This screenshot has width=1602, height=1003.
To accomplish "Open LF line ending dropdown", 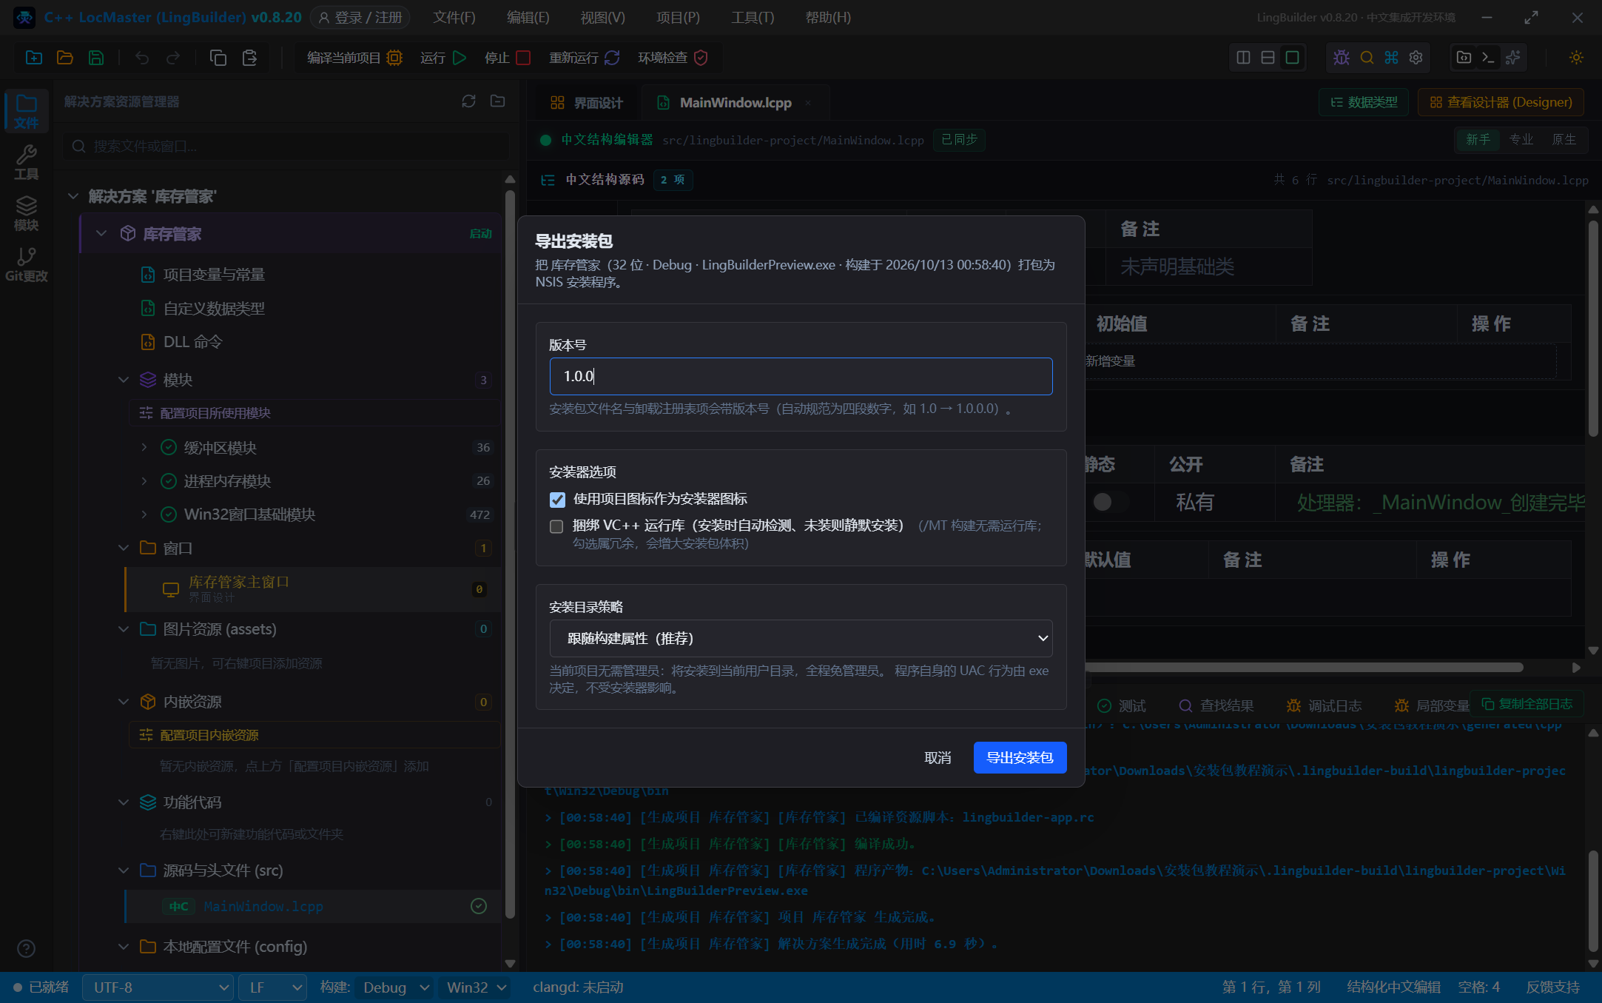I will [x=273, y=987].
